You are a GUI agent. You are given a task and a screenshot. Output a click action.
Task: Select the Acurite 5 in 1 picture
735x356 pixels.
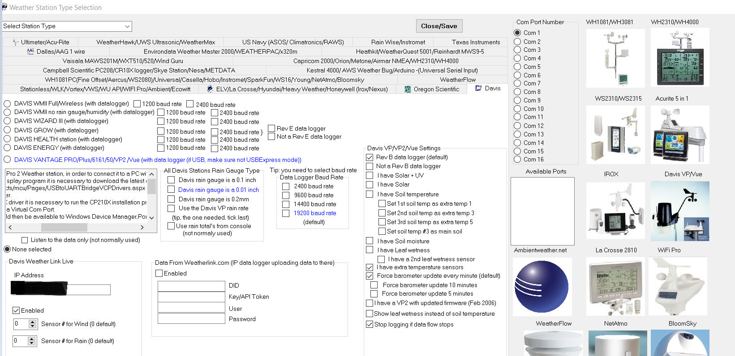(x=680, y=135)
